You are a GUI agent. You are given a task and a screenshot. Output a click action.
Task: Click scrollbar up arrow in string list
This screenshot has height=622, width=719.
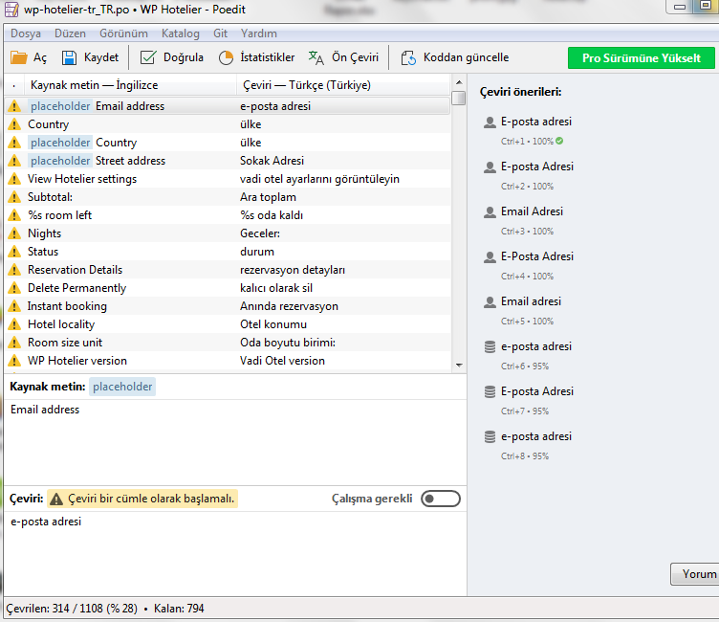[x=459, y=82]
